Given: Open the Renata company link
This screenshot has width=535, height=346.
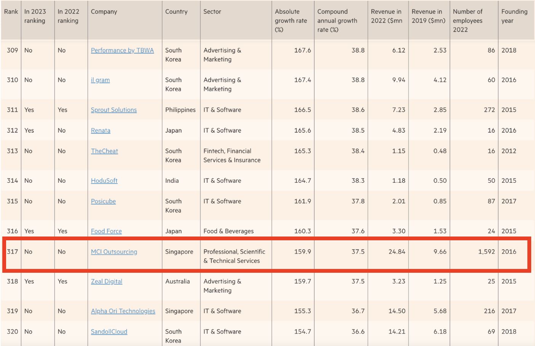Looking at the screenshot, I should tap(101, 130).
